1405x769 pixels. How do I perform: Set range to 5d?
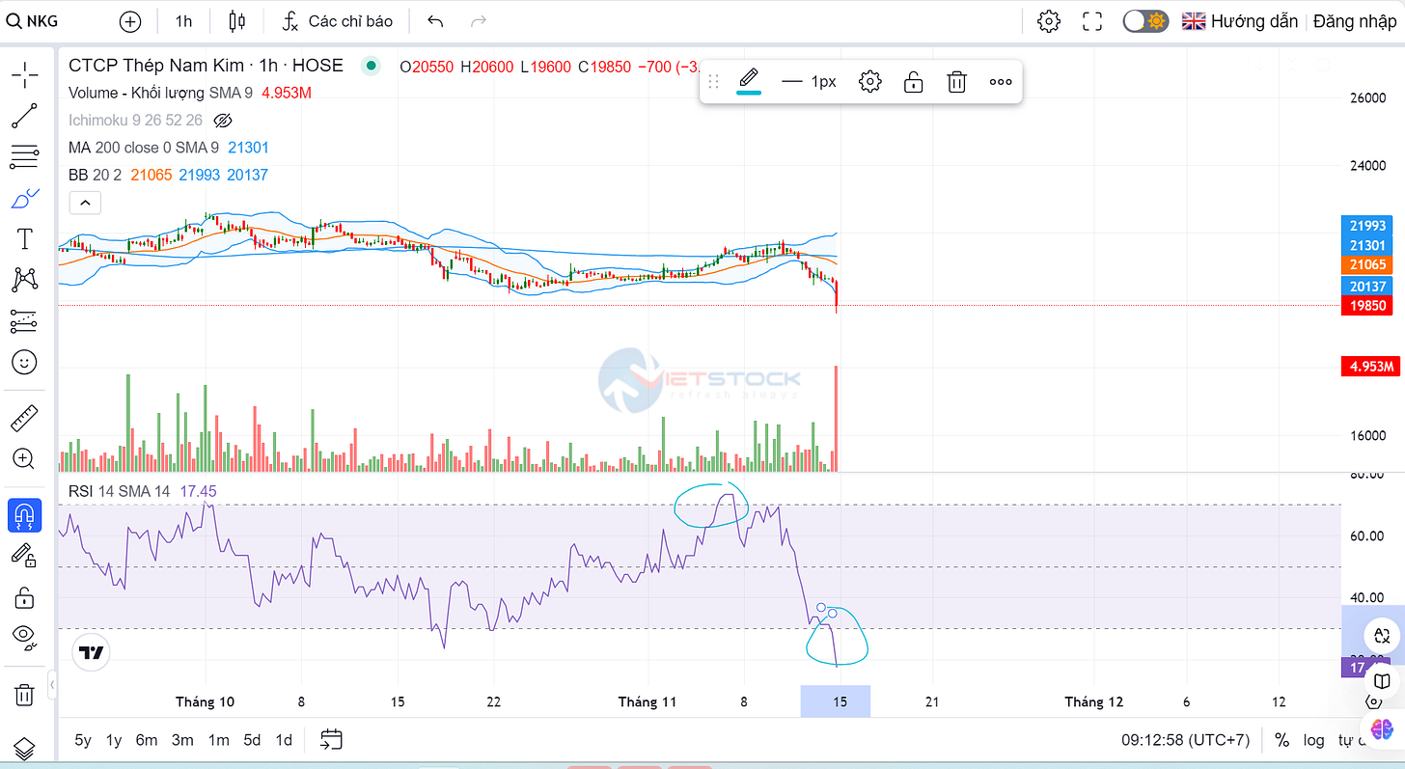tap(252, 740)
